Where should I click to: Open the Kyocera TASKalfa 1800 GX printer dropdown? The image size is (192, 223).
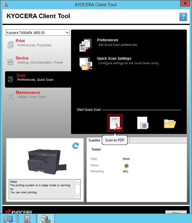click(x=38, y=33)
